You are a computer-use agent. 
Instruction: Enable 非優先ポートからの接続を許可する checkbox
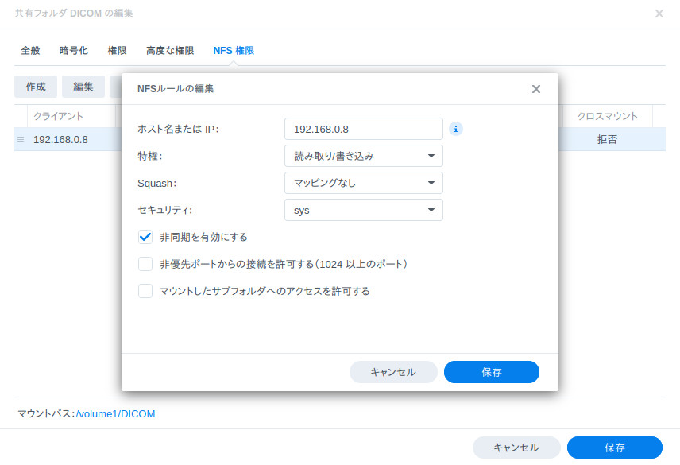[x=145, y=264]
